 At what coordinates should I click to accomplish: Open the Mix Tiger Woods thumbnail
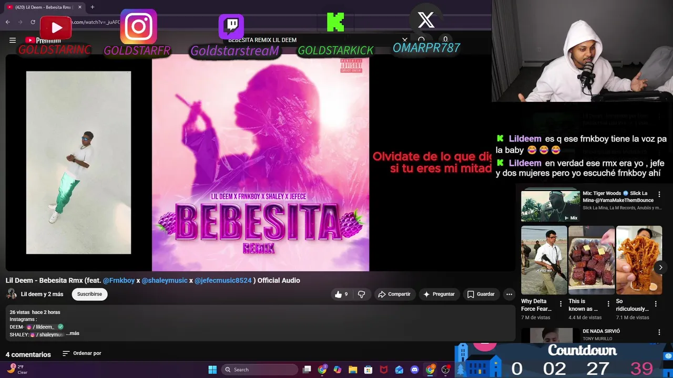tap(550, 206)
